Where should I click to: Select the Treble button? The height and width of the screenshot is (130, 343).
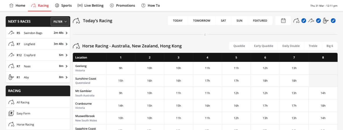313,46
